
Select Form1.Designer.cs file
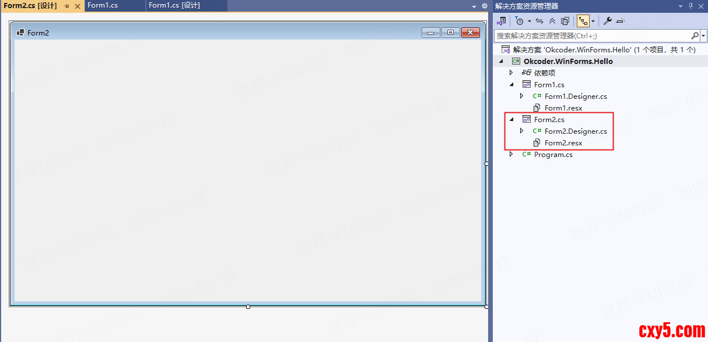tap(576, 96)
